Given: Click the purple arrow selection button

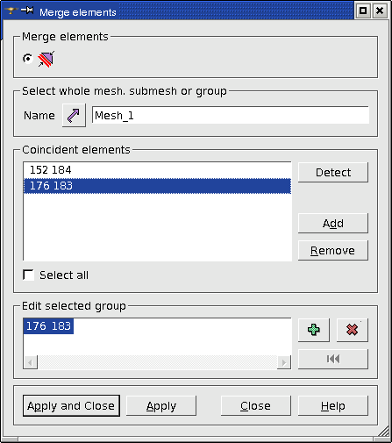Looking at the screenshot, I should (74, 115).
